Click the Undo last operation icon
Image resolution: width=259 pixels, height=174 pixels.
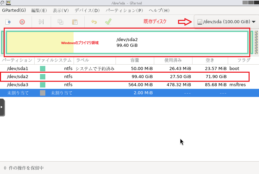pyautogui.click(x=94, y=22)
